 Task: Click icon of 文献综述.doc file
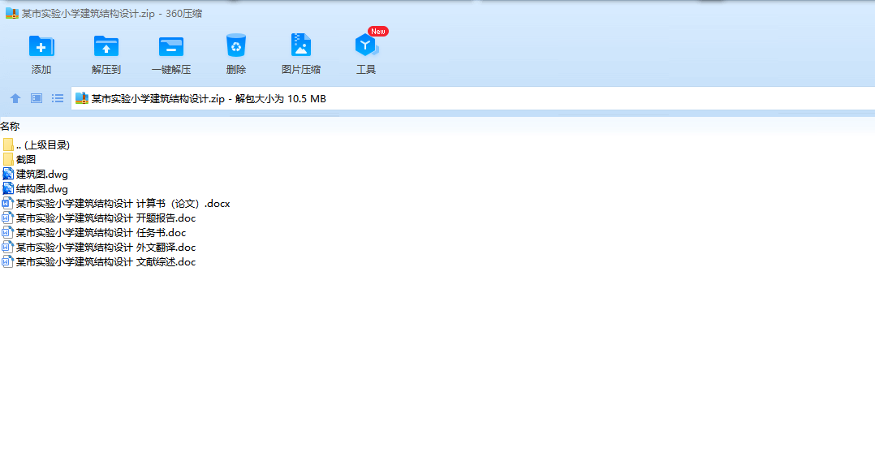tap(7, 261)
